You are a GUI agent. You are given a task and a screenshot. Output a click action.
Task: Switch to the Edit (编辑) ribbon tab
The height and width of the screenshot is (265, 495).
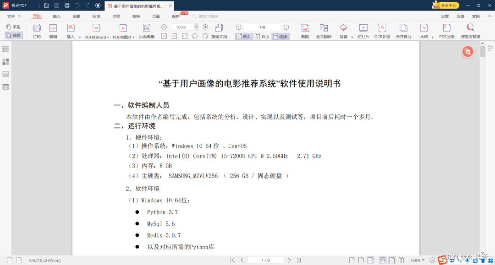point(77,16)
